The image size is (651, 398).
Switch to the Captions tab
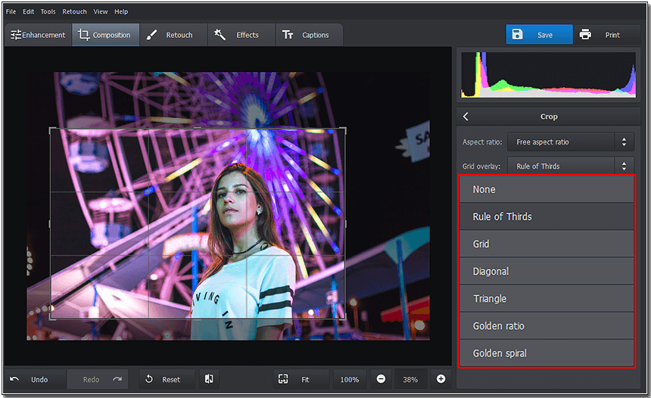[x=309, y=35]
